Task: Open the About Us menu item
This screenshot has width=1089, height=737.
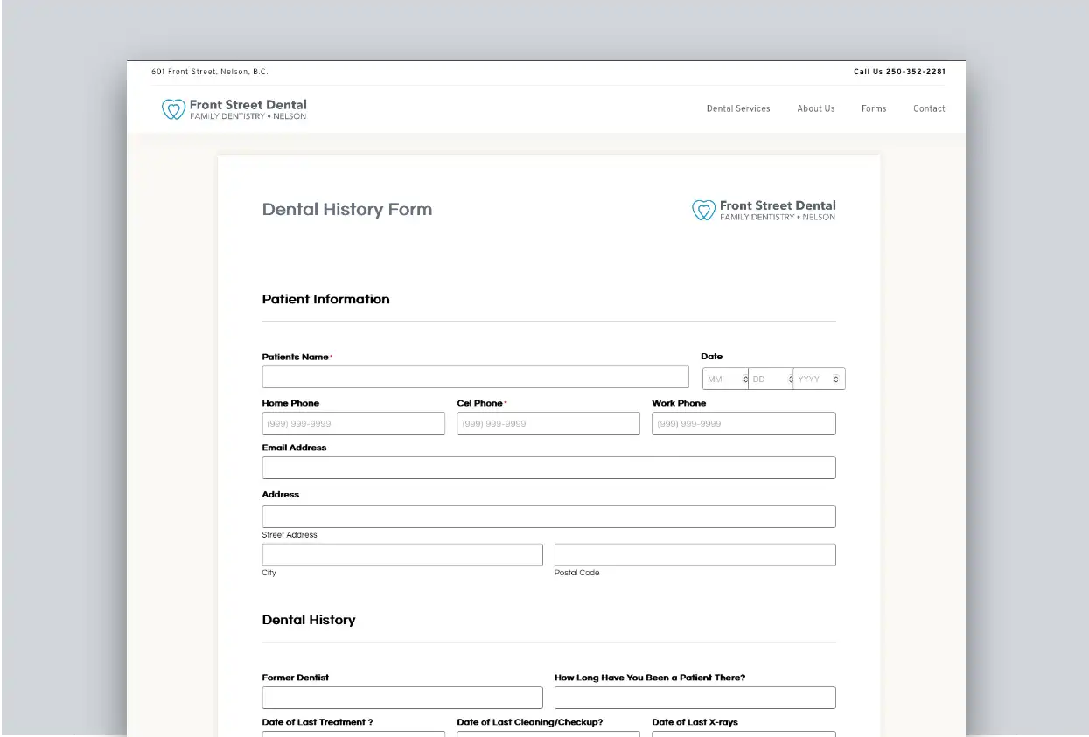Action: point(815,108)
